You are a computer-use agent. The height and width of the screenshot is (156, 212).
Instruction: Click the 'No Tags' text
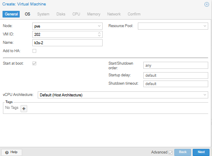pos(12,108)
